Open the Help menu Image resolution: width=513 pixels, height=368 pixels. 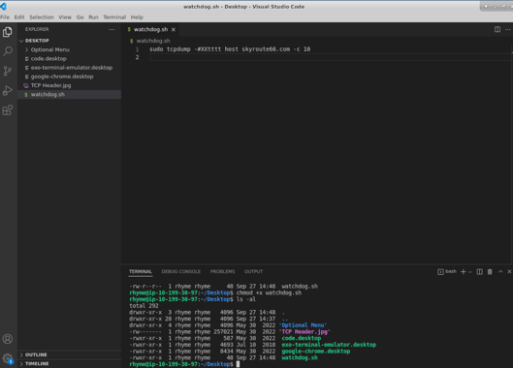[x=137, y=17]
